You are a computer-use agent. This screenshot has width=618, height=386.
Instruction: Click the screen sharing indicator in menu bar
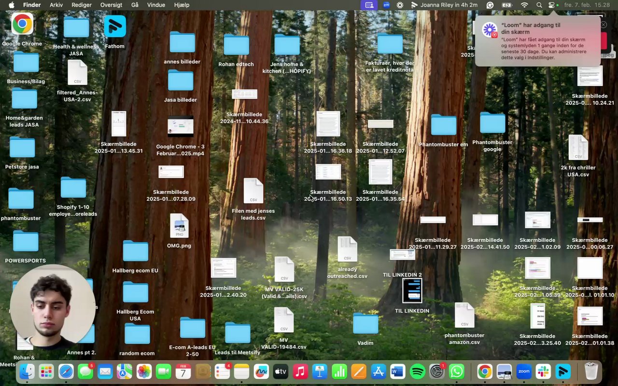click(x=369, y=5)
